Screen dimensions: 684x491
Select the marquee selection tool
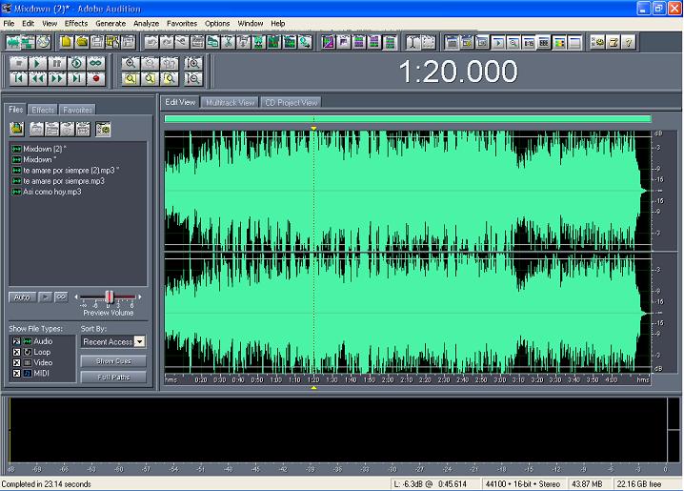pyautogui.click(x=429, y=42)
